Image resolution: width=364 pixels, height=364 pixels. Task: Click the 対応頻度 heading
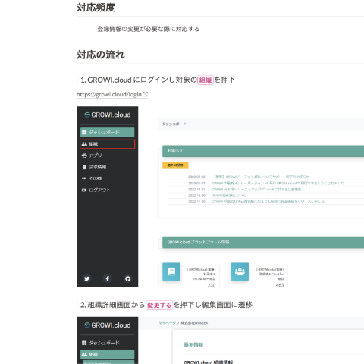tap(96, 8)
